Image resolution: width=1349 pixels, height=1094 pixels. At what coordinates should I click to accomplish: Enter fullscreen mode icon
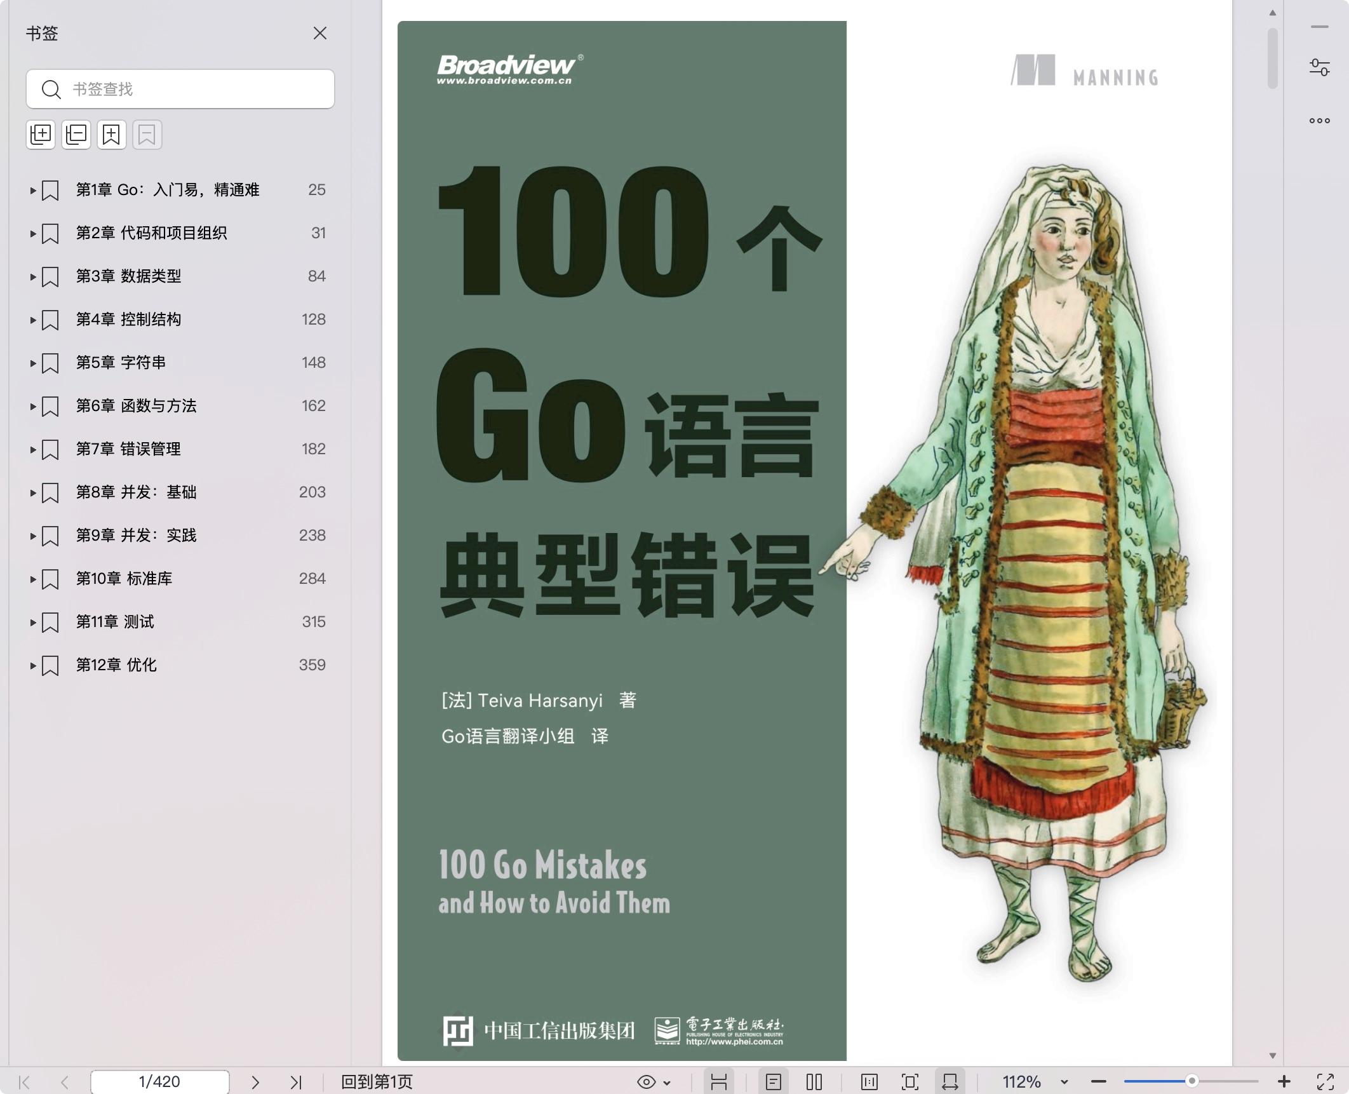point(1326,1082)
